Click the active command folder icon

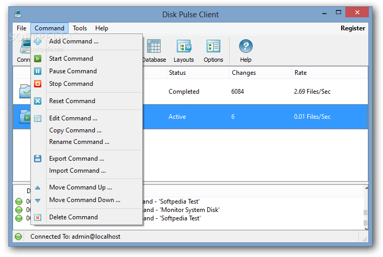[x=25, y=117]
